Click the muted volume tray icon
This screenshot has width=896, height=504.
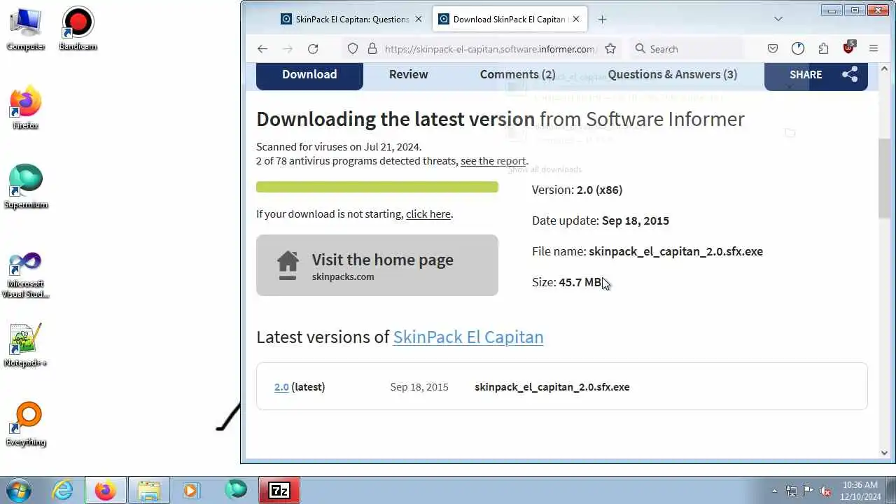point(825,491)
